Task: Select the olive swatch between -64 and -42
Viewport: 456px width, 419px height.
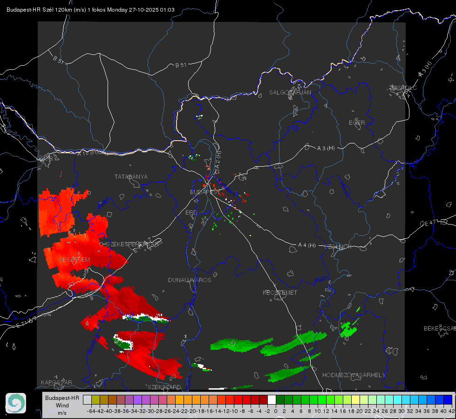Action: click(95, 399)
